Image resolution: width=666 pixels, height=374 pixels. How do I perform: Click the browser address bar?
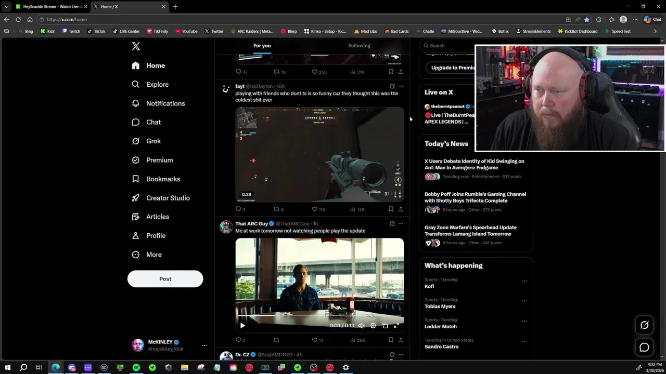tap(302, 19)
